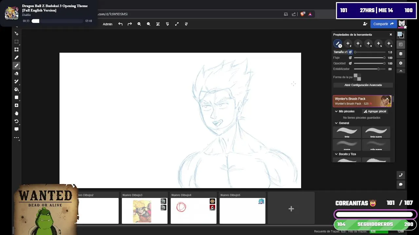Screen dimensions: 419x235
Task: Add a brush to slot 4
Action: (368, 43)
